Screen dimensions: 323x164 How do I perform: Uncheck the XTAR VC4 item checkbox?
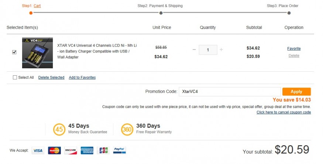14,52
